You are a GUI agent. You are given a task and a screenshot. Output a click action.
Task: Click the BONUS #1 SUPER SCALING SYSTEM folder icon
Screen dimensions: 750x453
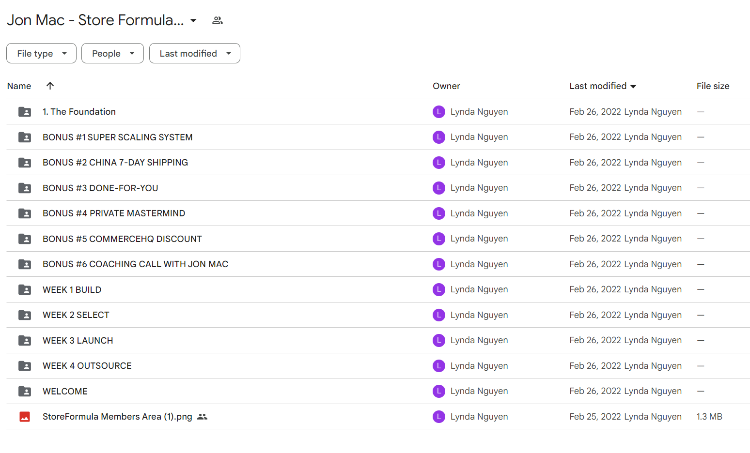[25, 137]
